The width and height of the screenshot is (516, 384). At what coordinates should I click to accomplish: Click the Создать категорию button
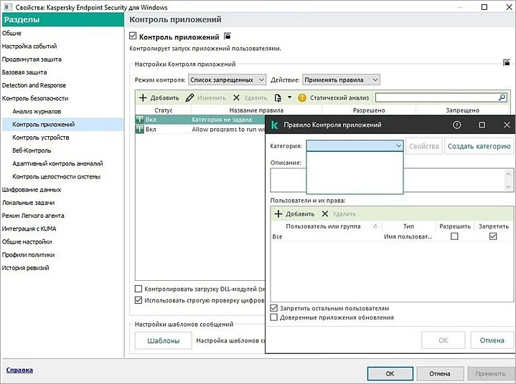(479, 146)
